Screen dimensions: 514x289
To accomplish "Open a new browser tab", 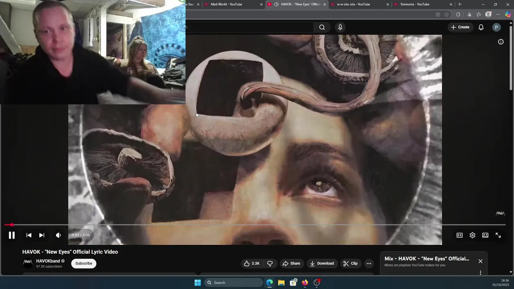I will click(460, 4).
